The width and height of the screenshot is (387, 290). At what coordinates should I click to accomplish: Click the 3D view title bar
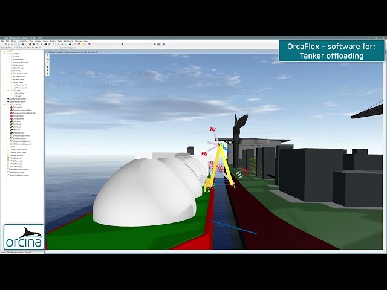[x=163, y=53]
